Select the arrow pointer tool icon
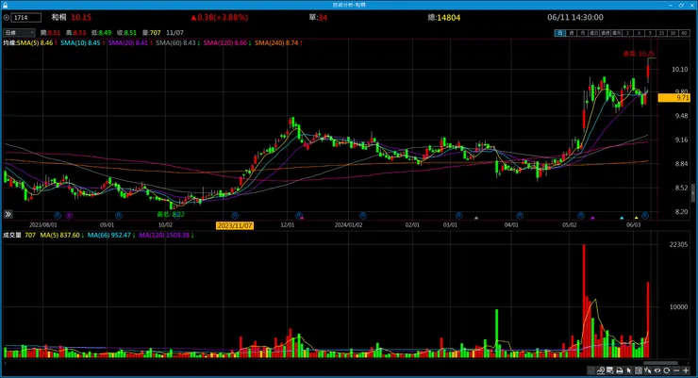This screenshot has height=378, width=698. pyautogui.click(x=629, y=370)
